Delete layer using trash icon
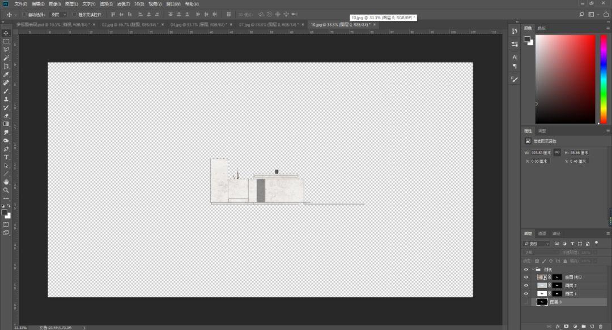Image resolution: width=612 pixels, height=330 pixels. point(601,327)
